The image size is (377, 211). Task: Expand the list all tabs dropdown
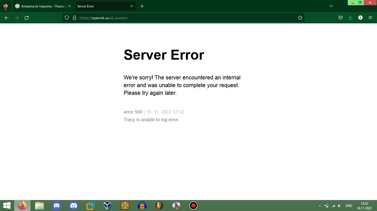331,6
